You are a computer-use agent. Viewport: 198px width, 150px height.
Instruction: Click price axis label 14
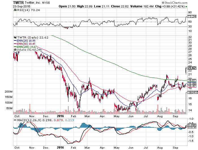190,110
